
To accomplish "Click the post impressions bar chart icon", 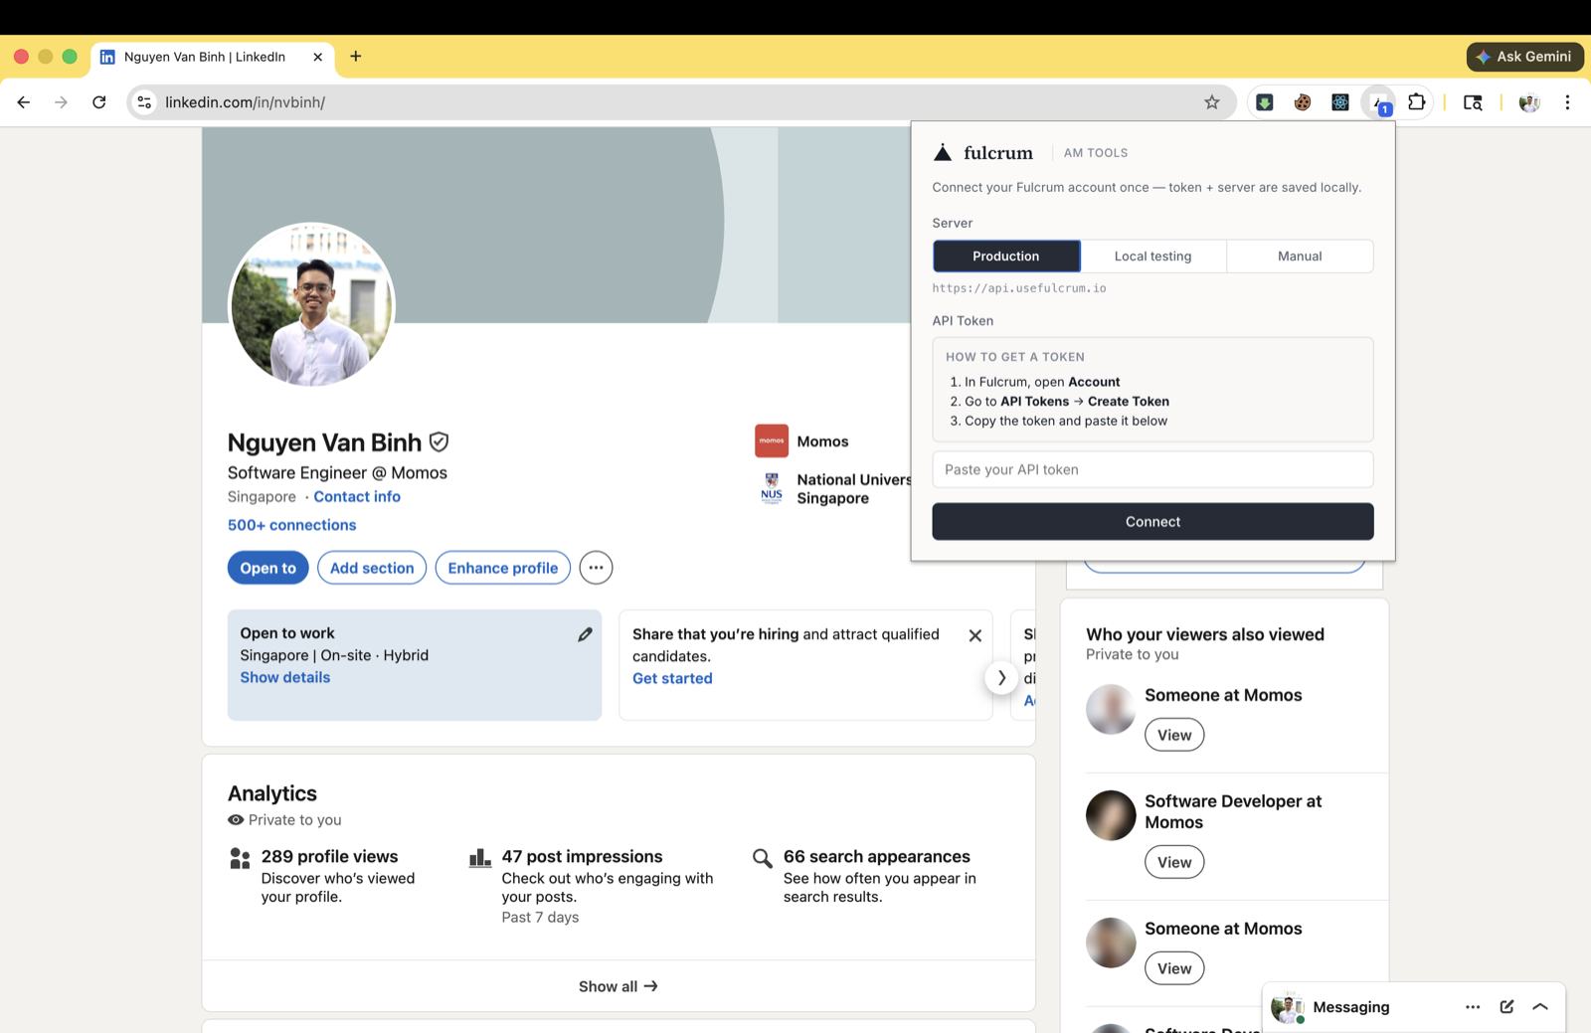I will point(480,858).
